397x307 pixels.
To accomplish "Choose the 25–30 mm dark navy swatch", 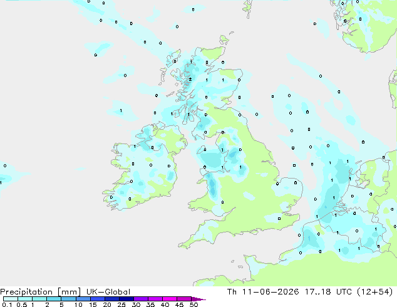I will coord(126,299).
